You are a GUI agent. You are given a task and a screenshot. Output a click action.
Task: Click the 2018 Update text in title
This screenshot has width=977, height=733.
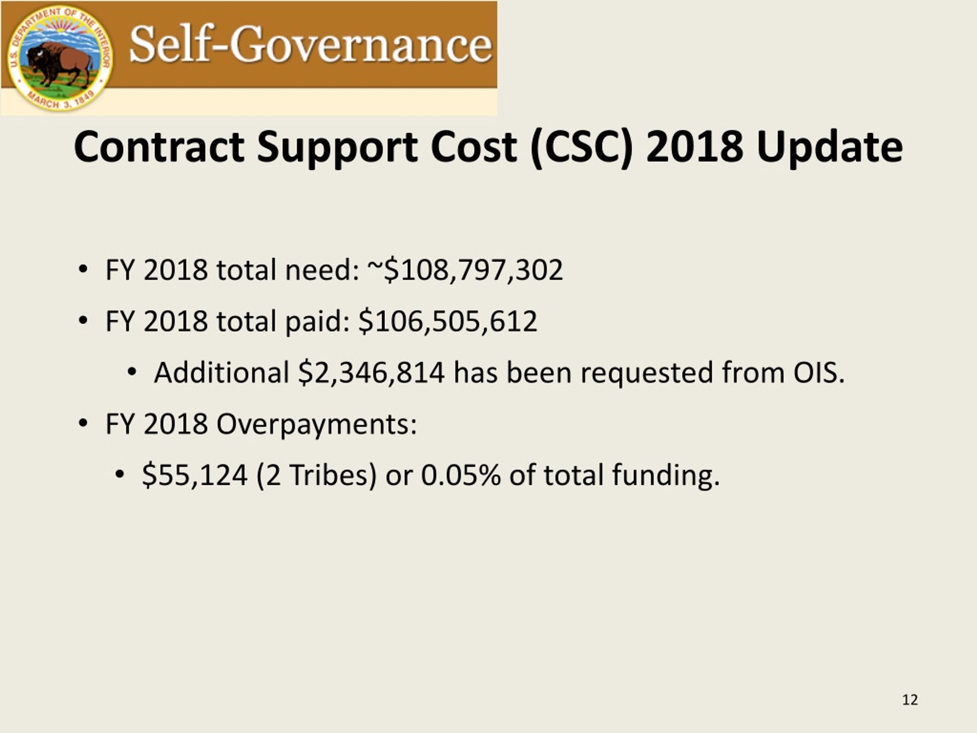pos(774,148)
